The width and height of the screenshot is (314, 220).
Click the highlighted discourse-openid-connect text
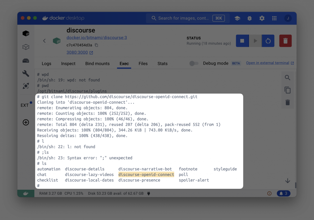(x=146, y=174)
